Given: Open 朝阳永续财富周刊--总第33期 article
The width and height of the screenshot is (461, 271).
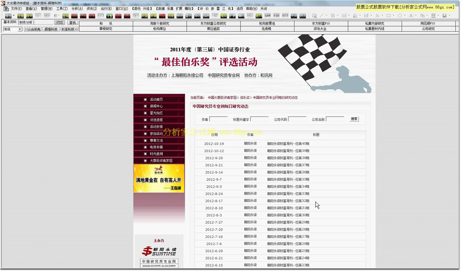Looking at the screenshot, I should click(x=288, y=194).
